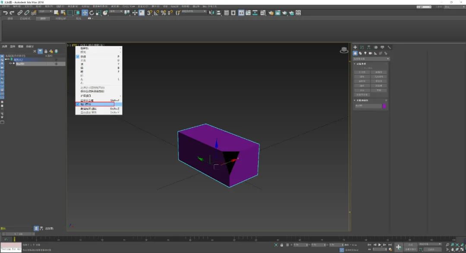Open the Modify tab in command panel
The height and width of the screenshot is (253, 466).
(362, 47)
